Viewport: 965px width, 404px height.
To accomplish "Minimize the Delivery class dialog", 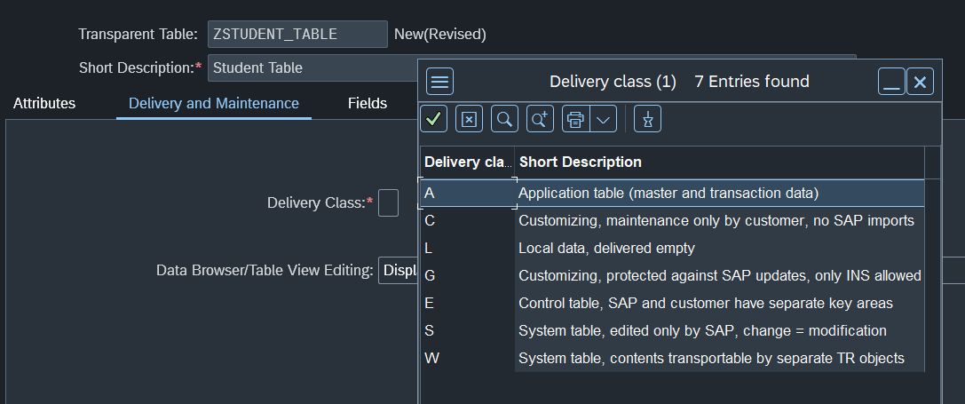I will click(x=891, y=82).
